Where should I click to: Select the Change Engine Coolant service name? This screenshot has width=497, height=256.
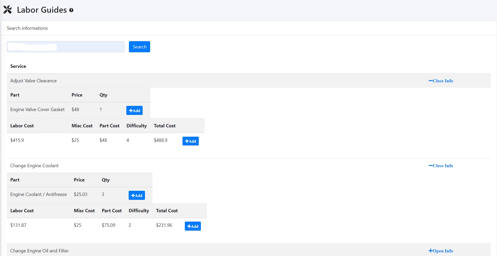(x=34, y=166)
